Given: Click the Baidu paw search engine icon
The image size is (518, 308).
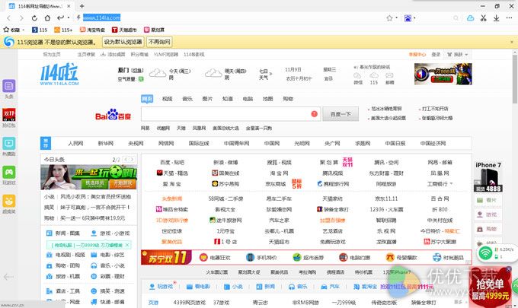Looking at the screenshot, I should 408,18.
